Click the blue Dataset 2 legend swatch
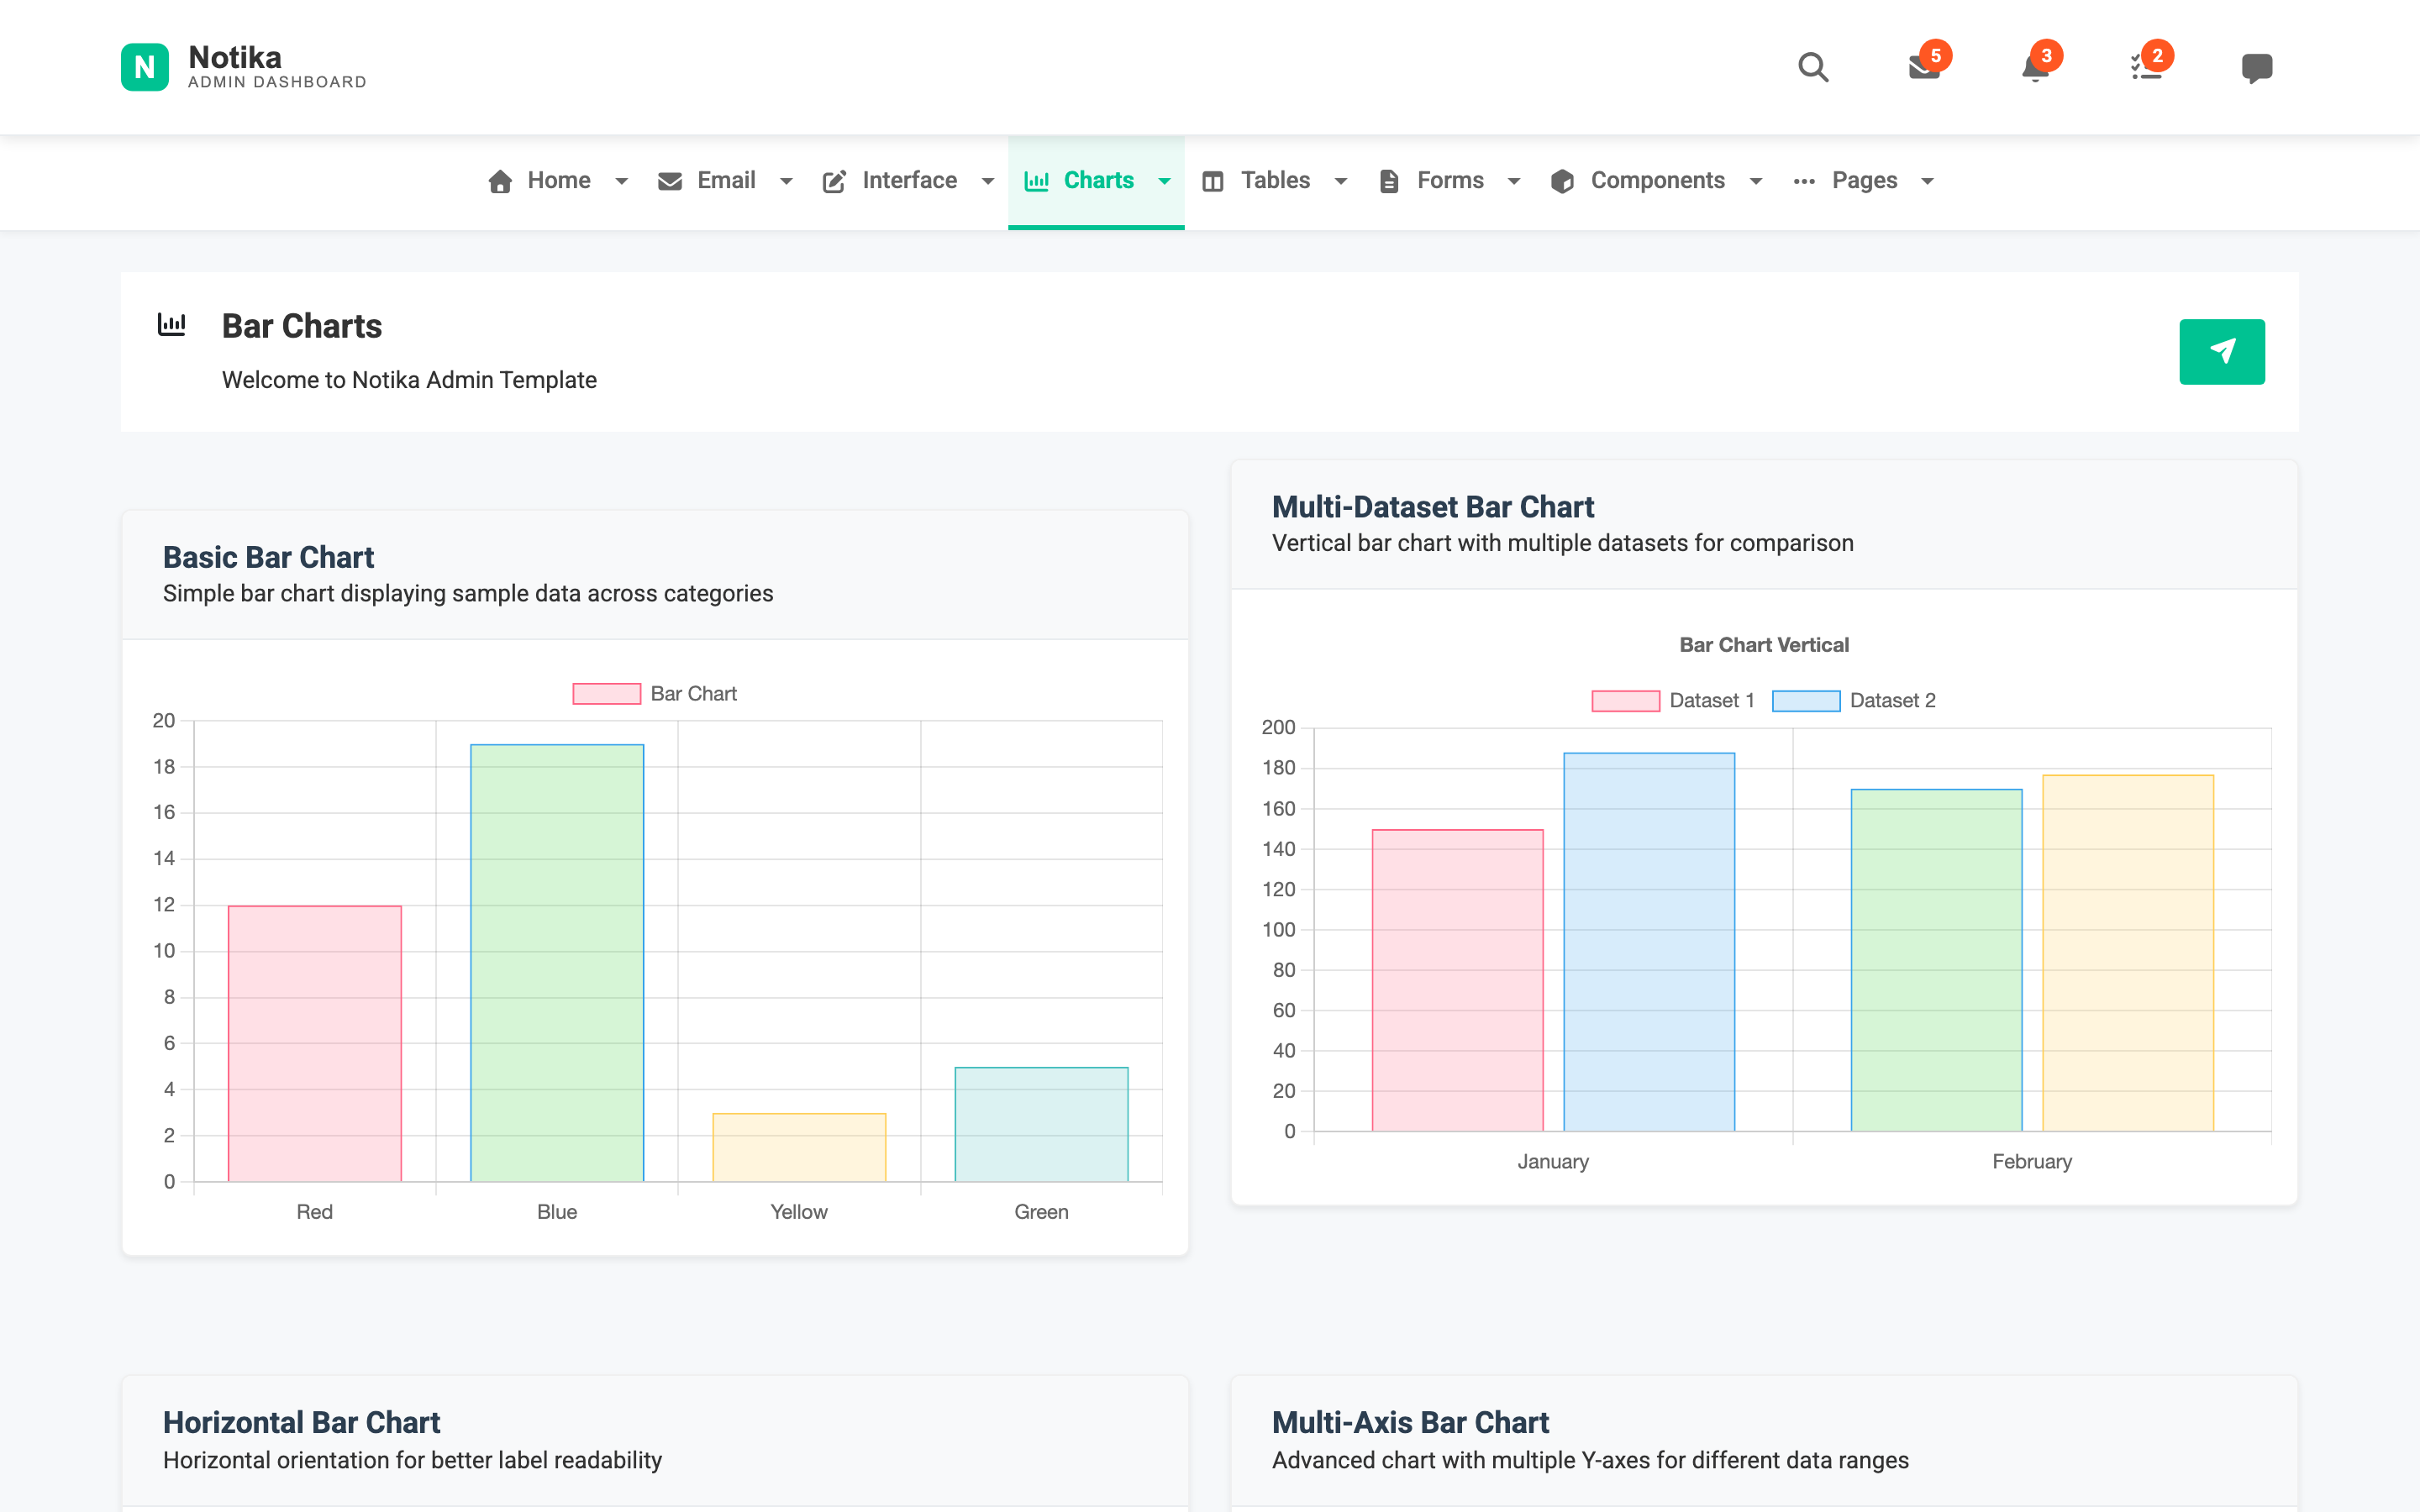This screenshot has height=1512, width=2420. coord(1805,700)
